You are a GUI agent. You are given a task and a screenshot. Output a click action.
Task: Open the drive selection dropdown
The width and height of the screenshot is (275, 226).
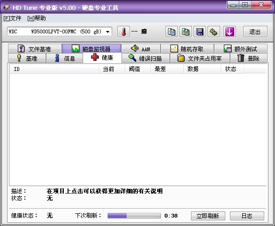[x=60, y=31]
